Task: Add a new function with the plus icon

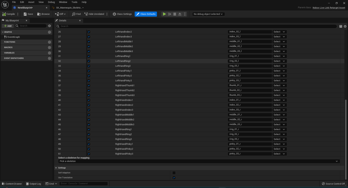Action: click(49, 42)
